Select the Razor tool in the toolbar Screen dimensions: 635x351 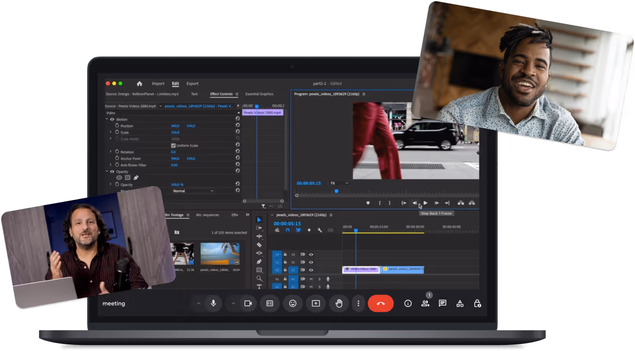coord(259,245)
